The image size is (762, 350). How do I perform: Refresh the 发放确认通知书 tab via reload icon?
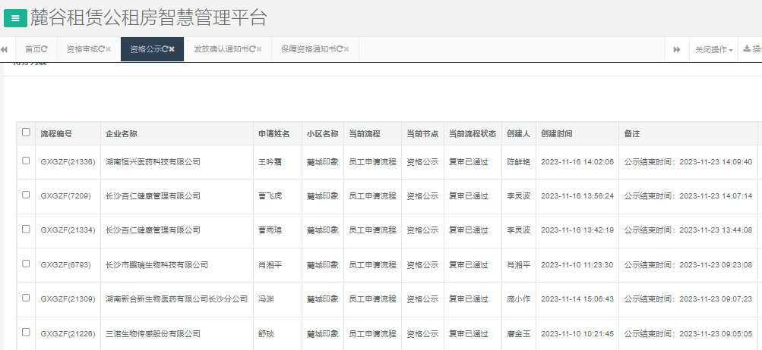[x=252, y=49]
